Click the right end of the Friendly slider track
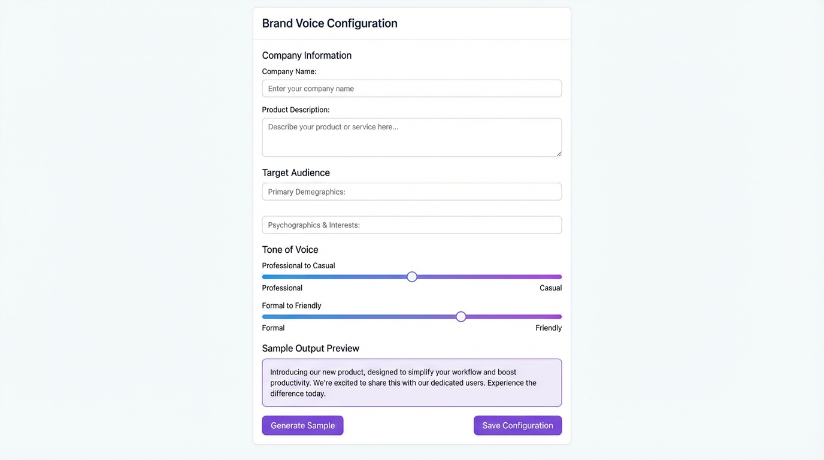Image resolution: width=824 pixels, height=460 pixels. tap(559, 316)
